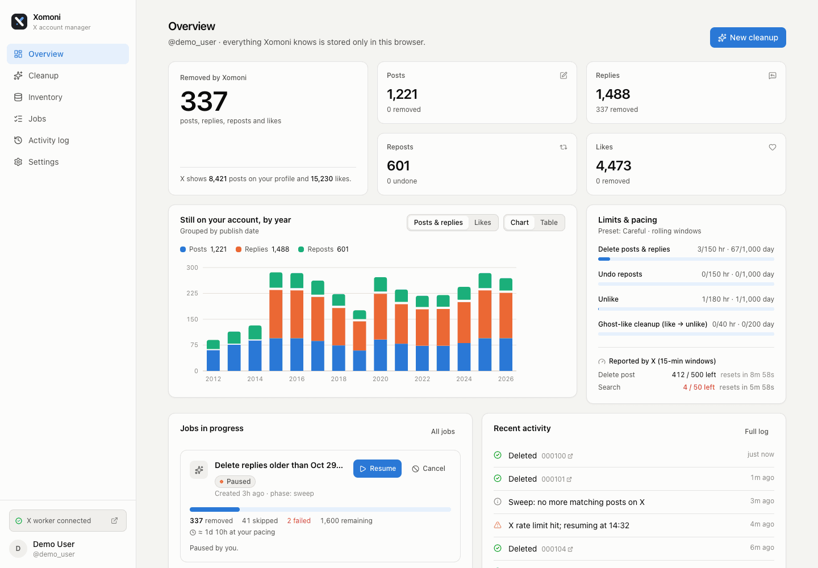Click the Jobs list icon
This screenshot has height=568, width=818.
(x=18, y=119)
